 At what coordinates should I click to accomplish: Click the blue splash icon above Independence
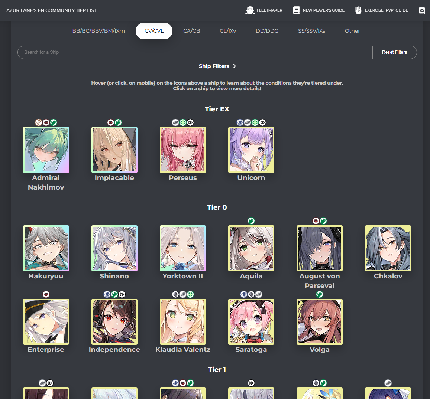107,294
